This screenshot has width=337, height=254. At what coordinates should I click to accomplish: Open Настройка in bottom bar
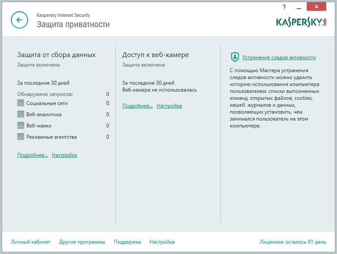pyautogui.click(x=162, y=242)
